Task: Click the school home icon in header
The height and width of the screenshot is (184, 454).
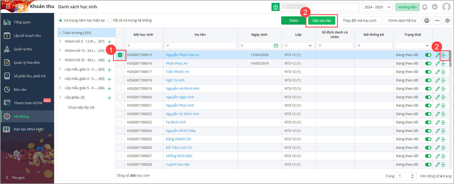Action: click(x=275, y=7)
